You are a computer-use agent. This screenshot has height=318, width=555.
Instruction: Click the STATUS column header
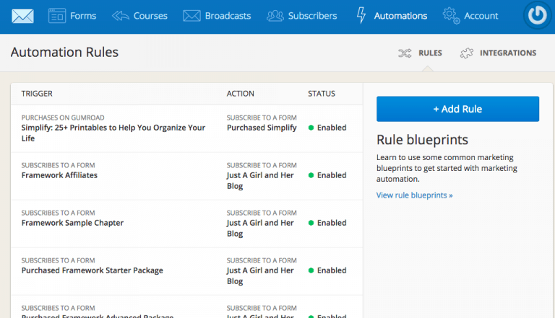(322, 94)
